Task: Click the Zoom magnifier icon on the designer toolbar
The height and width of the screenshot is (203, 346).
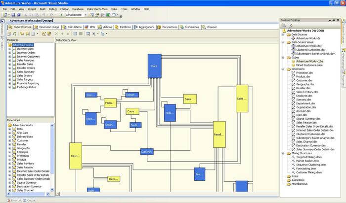Action: click(x=94, y=34)
